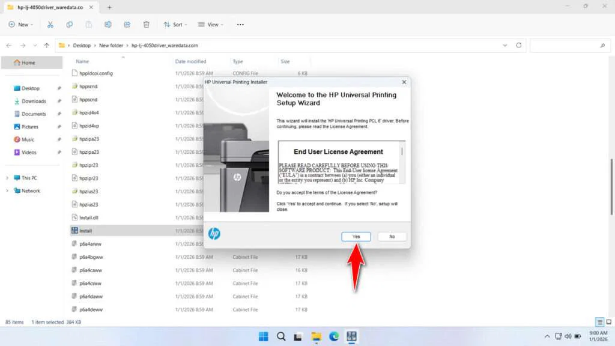Rename the selected file via toolbar icon
The height and width of the screenshot is (346, 615).
tap(108, 24)
